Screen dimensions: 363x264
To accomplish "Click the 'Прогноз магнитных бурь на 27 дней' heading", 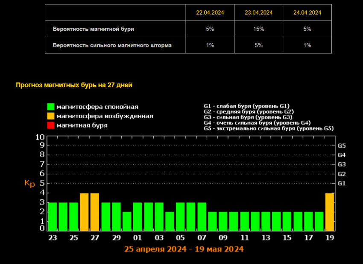I will 74,85.
